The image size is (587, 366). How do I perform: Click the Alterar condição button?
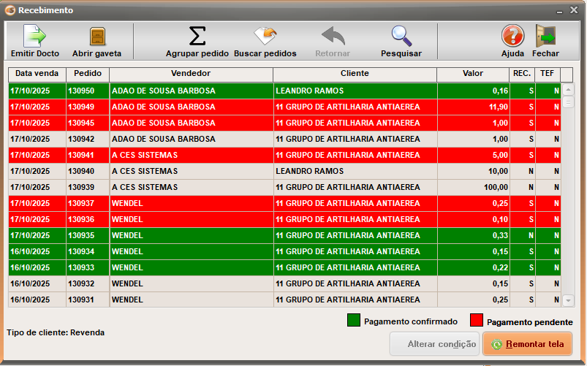434,344
